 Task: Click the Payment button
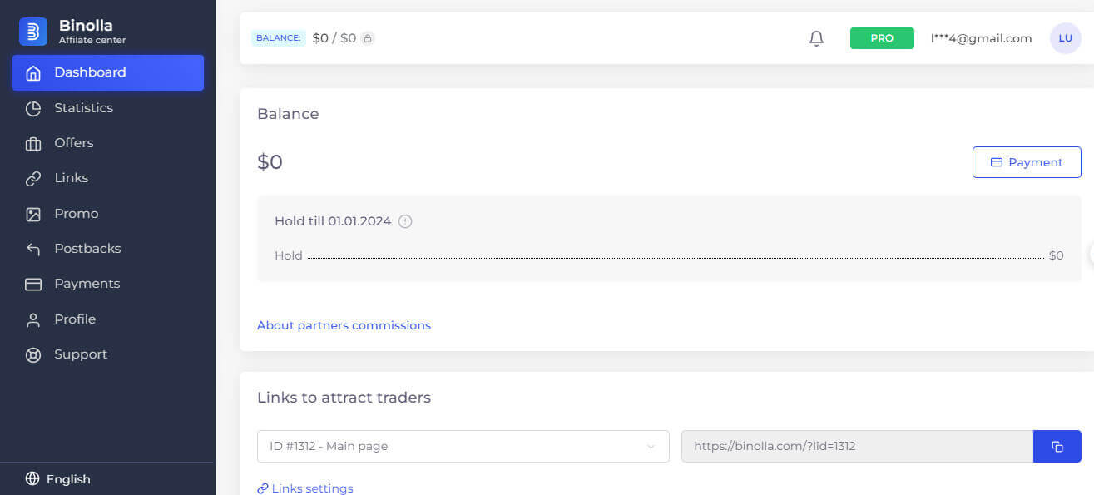click(x=1027, y=162)
